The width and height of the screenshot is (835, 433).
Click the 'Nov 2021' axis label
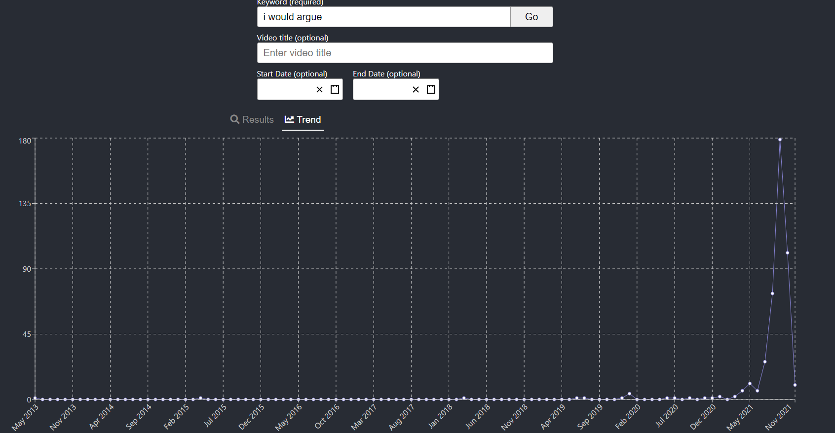point(778,417)
